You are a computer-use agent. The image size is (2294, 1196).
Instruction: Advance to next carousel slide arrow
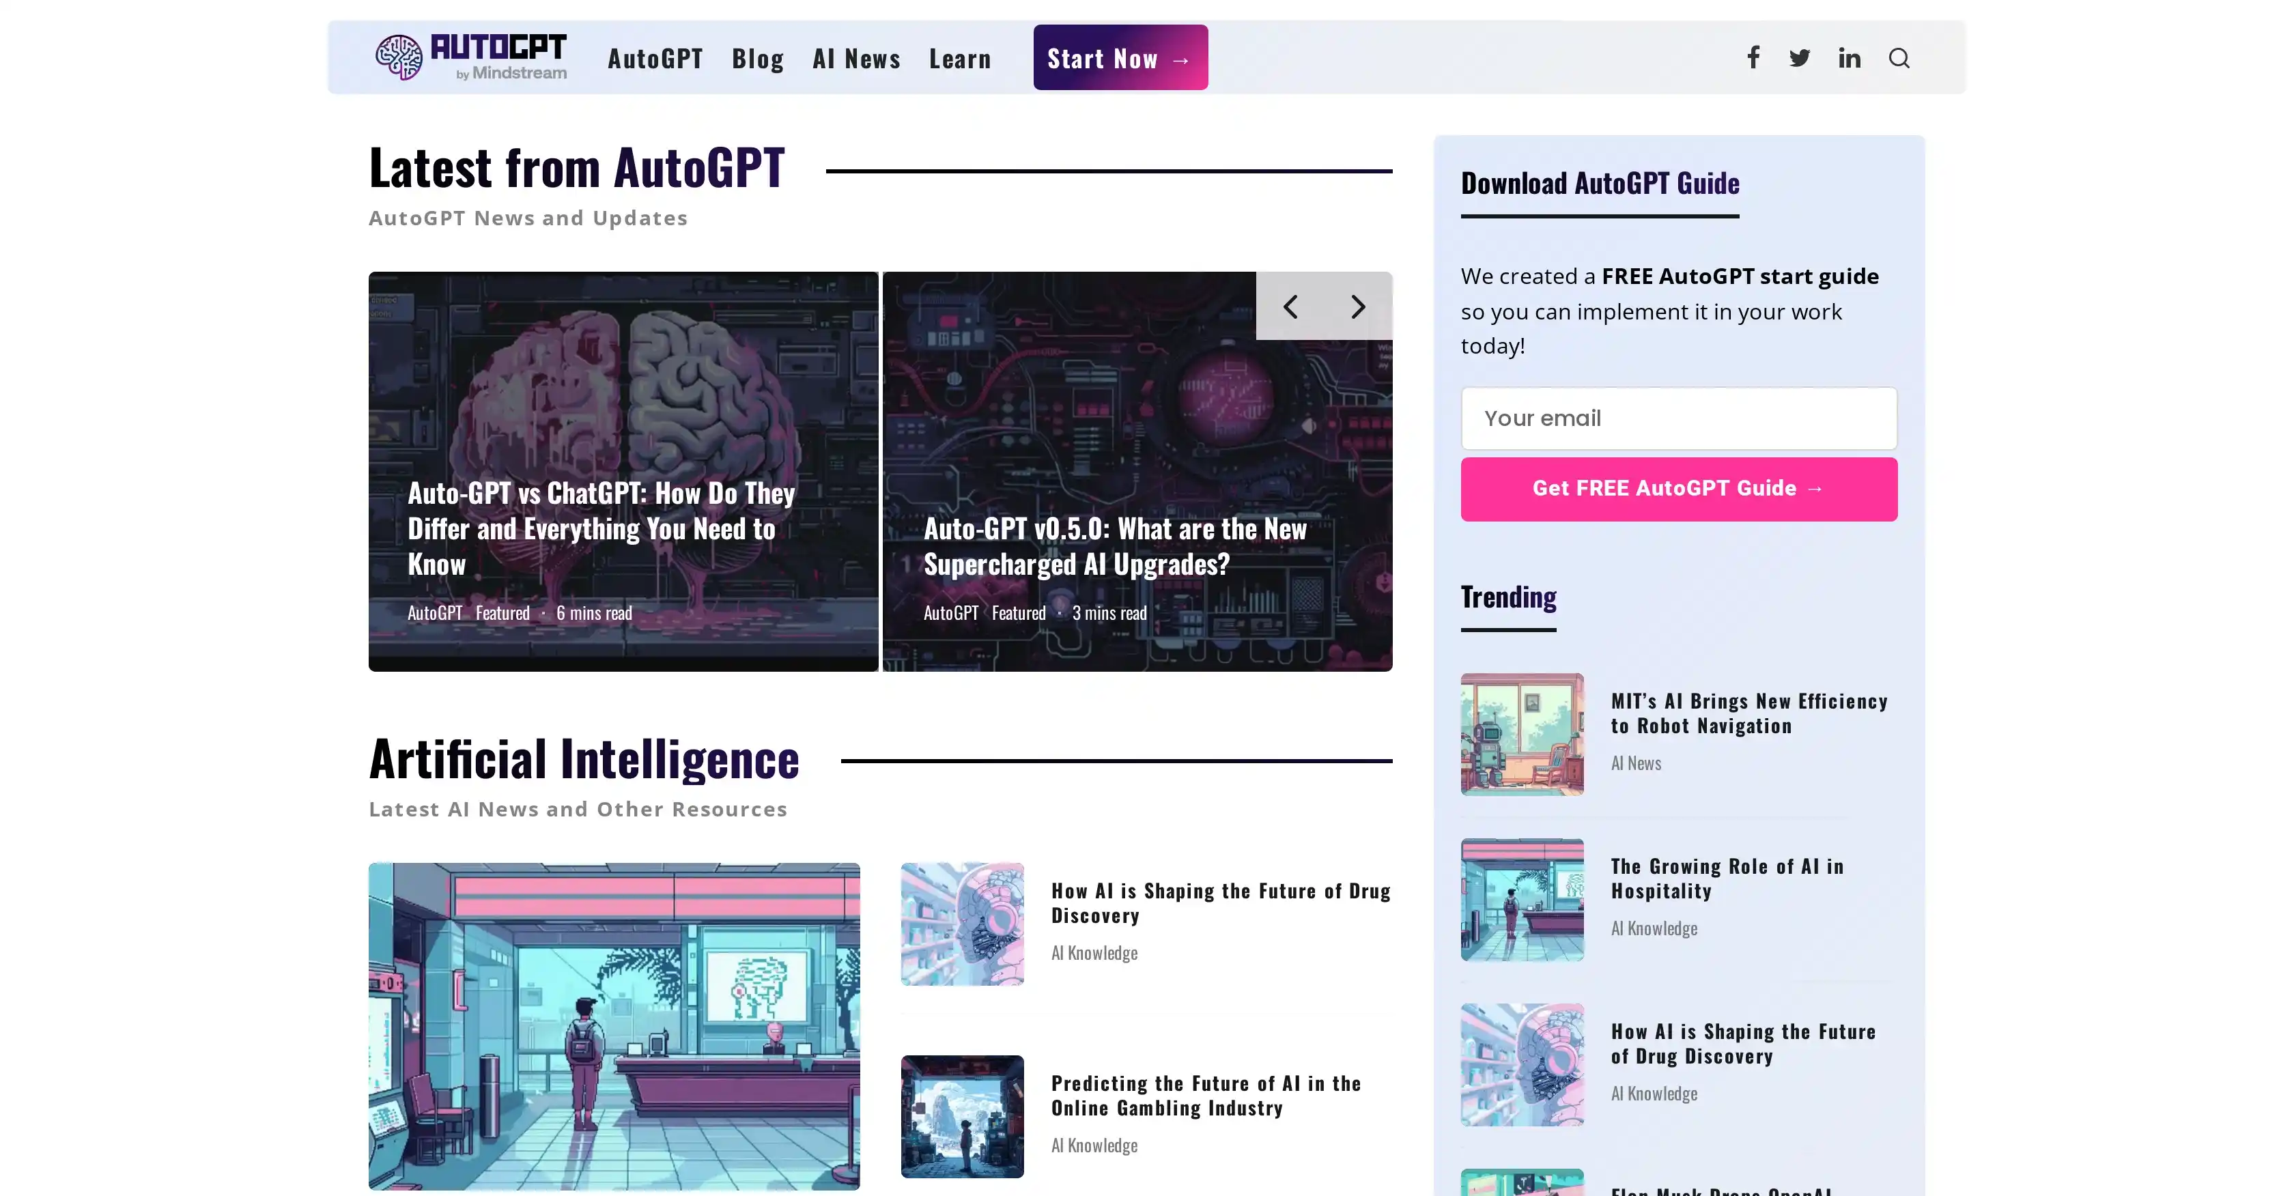(x=1357, y=307)
